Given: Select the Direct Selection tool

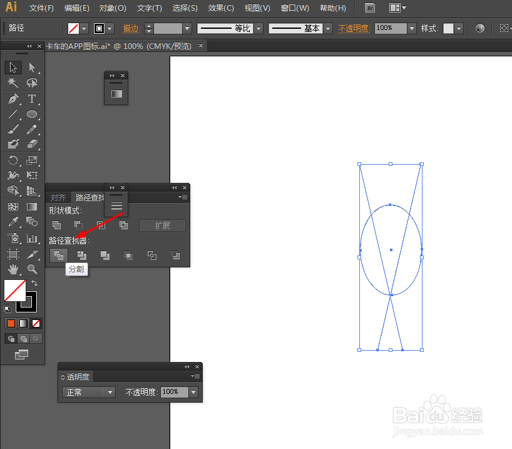Looking at the screenshot, I should [x=32, y=68].
